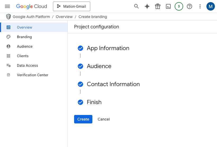
Task: Click the App Information step checkmark
Action: (x=80, y=48)
